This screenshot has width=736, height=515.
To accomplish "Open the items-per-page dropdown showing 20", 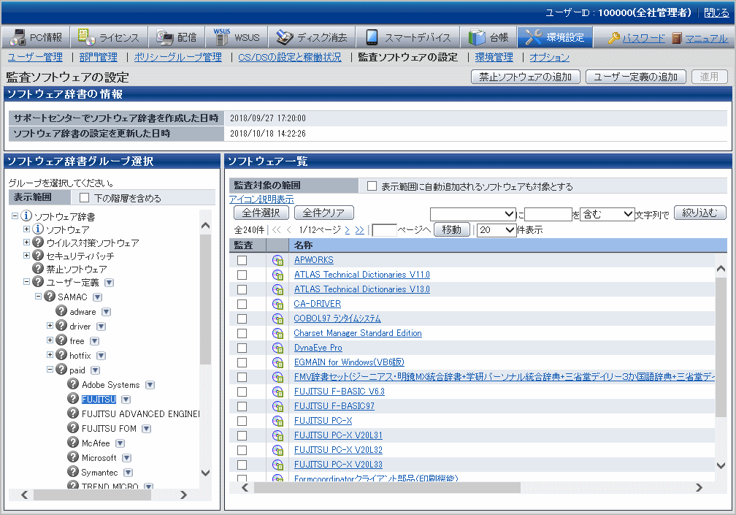I will point(497,230).
